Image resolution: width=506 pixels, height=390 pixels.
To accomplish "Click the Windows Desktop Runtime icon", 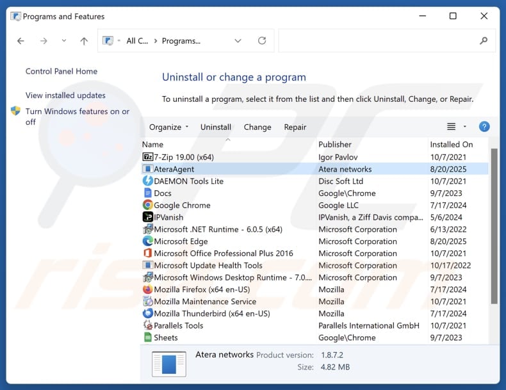I will (x=147, y=277).
